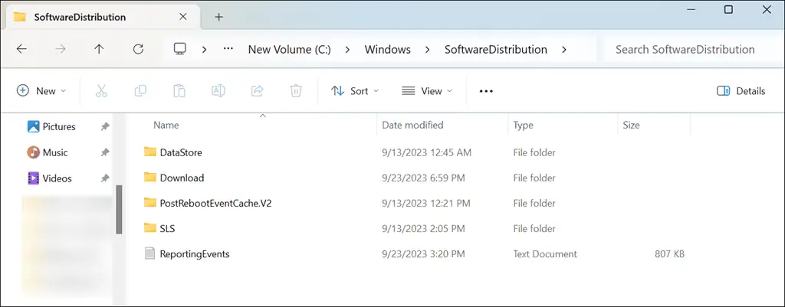Open the Sort dropdown menu
Screen dimensions: 785x307
[x=355, y=91]
